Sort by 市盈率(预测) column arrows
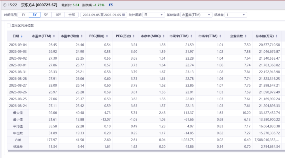This screenshot has height=158, width=285. pyautogui.click(x=82, y=36)
